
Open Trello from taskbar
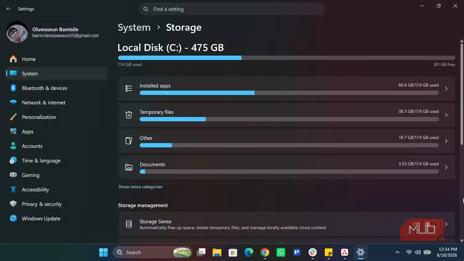pos(297,252)
